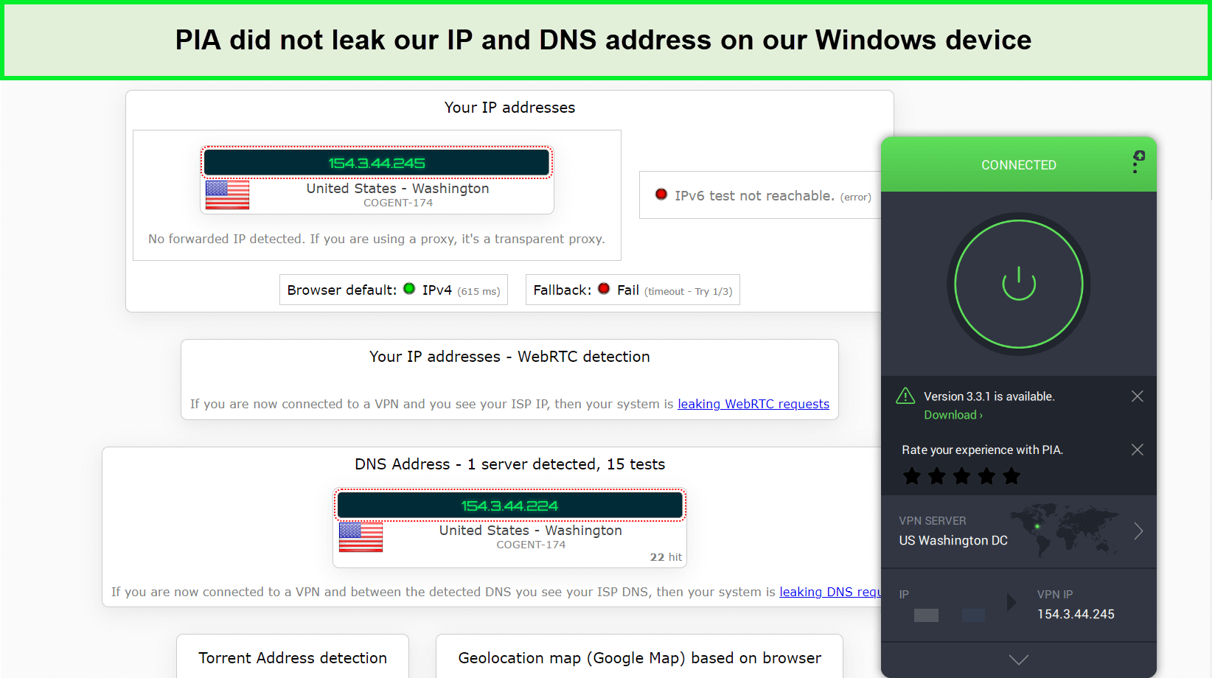Give PIA a five star rating
Viewport: 1215px width, 678px height.
tap(1012, 476)
